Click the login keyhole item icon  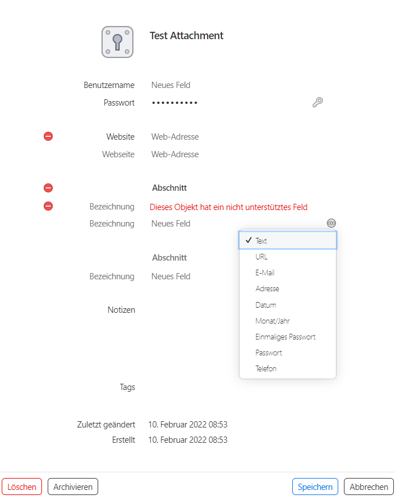[x=117, y=42]
